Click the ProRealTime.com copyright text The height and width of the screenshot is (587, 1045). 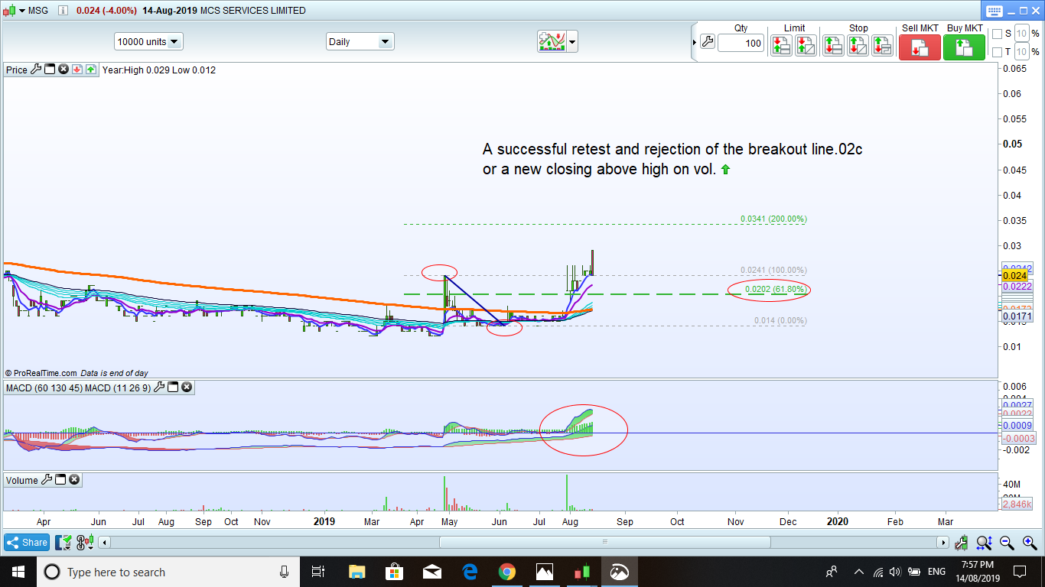coord(41,373)
